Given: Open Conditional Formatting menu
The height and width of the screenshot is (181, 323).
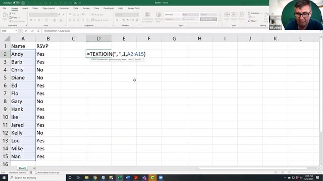Looking at the screenshot, I should [x=147, y=17].
